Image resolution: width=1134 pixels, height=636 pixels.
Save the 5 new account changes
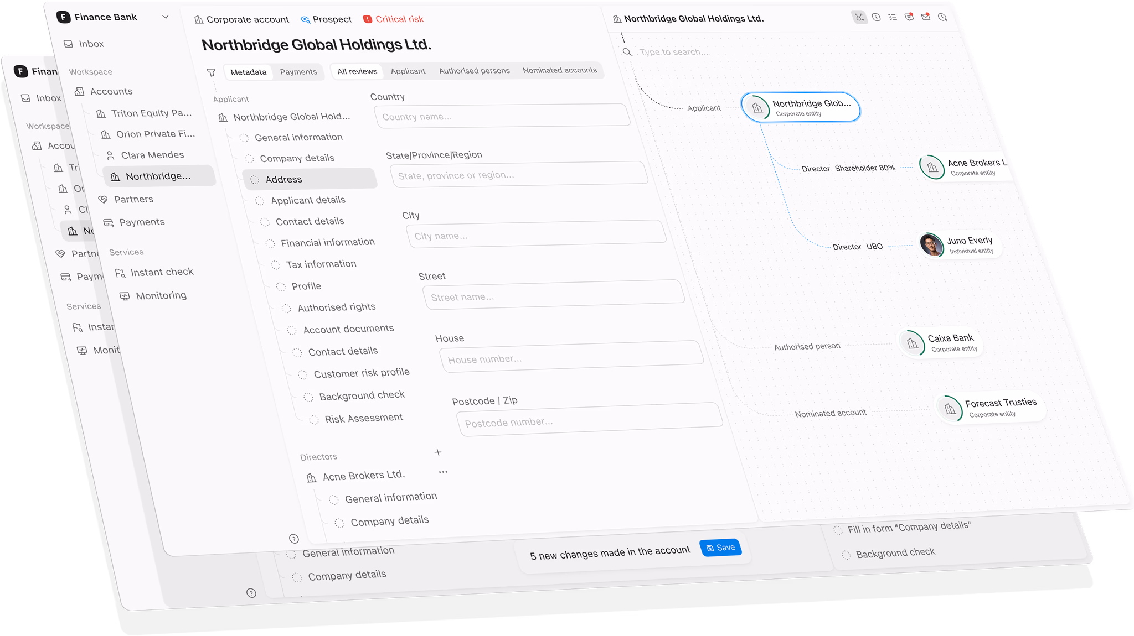click(x=720, y=548)
